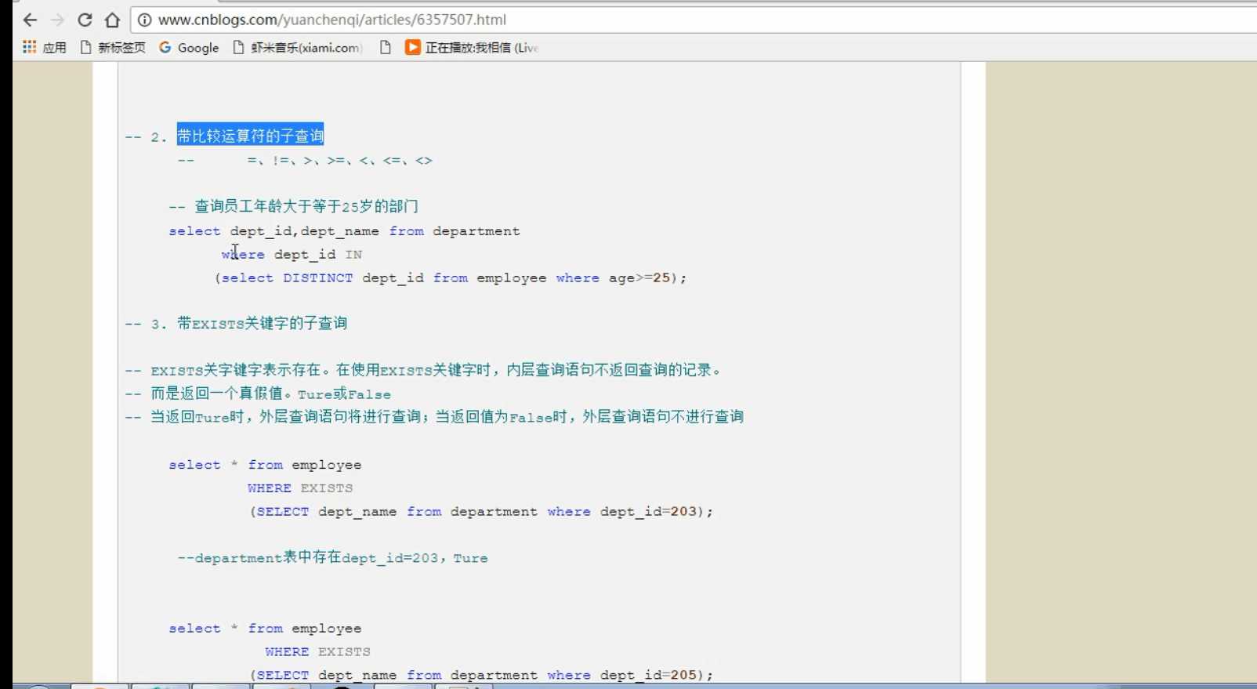Click line select dept_id,dept_name from department

(344, 231)
